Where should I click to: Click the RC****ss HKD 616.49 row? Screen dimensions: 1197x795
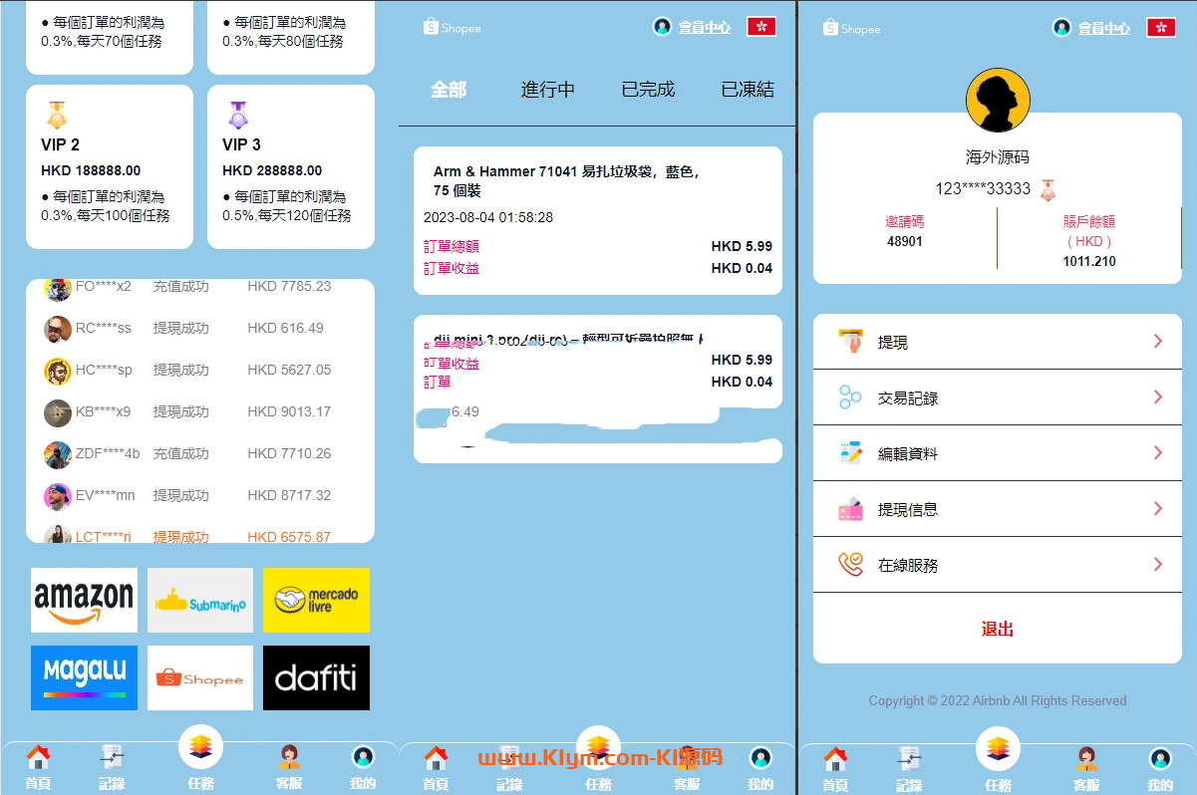pyautogui.click(x=200, y=328)
